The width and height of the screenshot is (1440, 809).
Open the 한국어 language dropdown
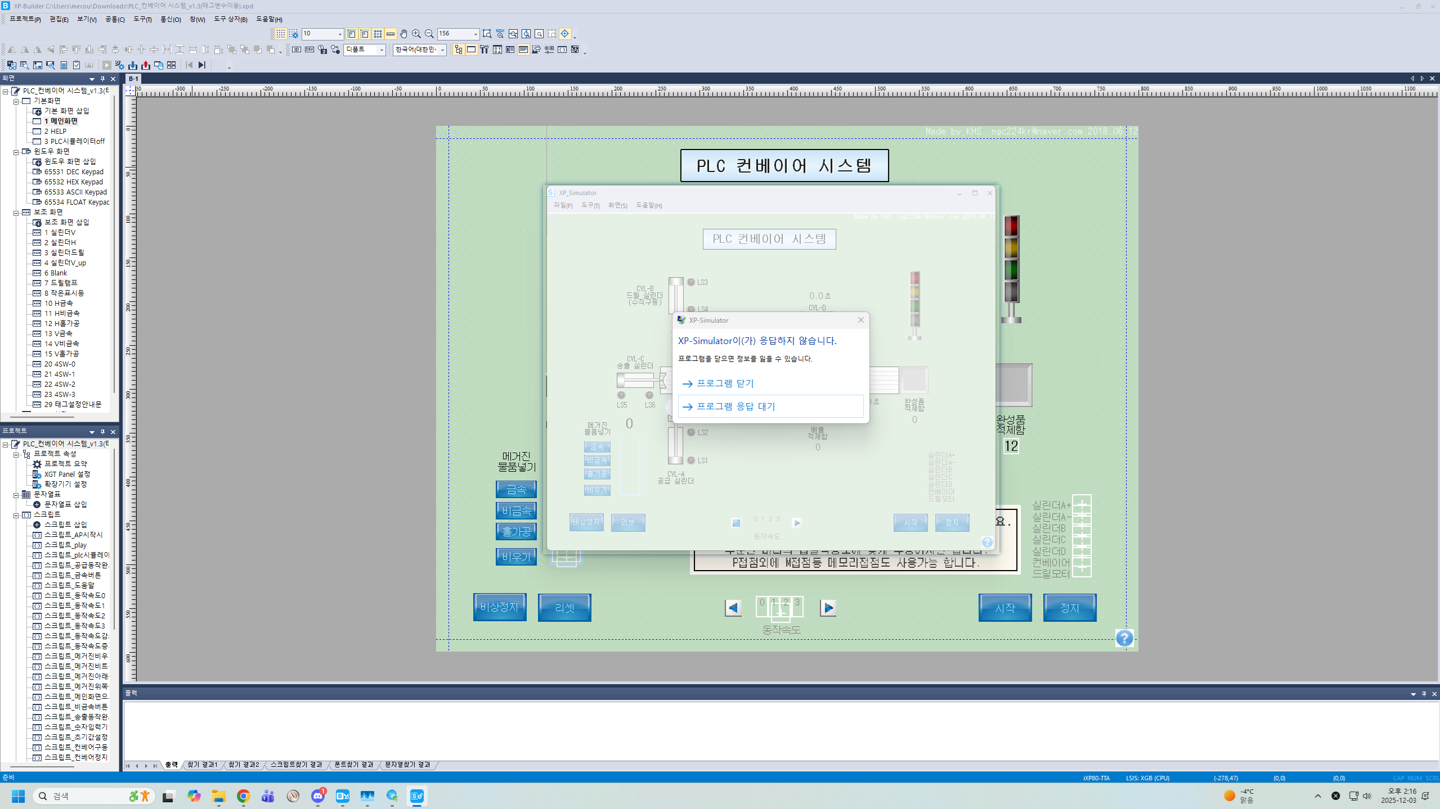click(443, 50)
